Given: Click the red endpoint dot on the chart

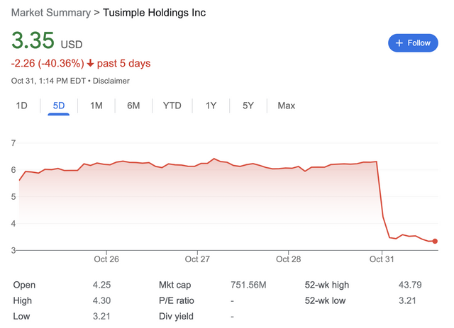Looking at the screenshot, I should coord(435,242).
